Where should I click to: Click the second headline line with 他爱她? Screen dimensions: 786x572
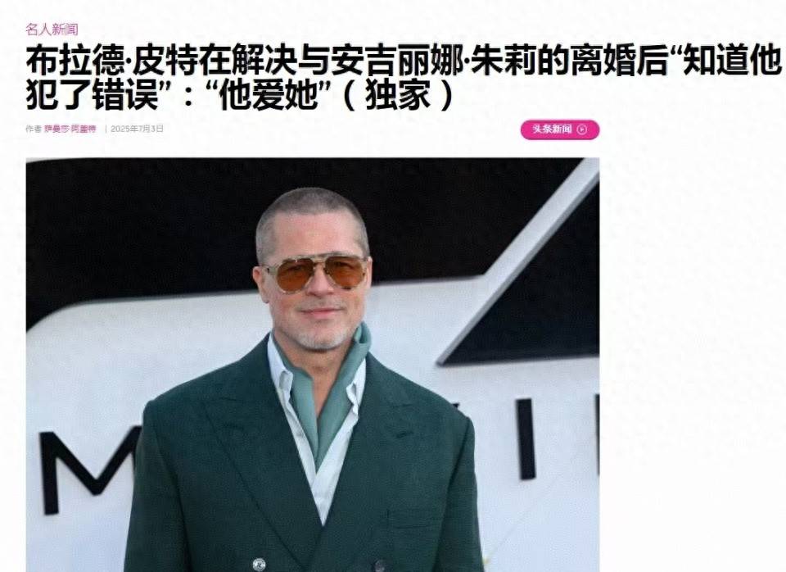240,95
